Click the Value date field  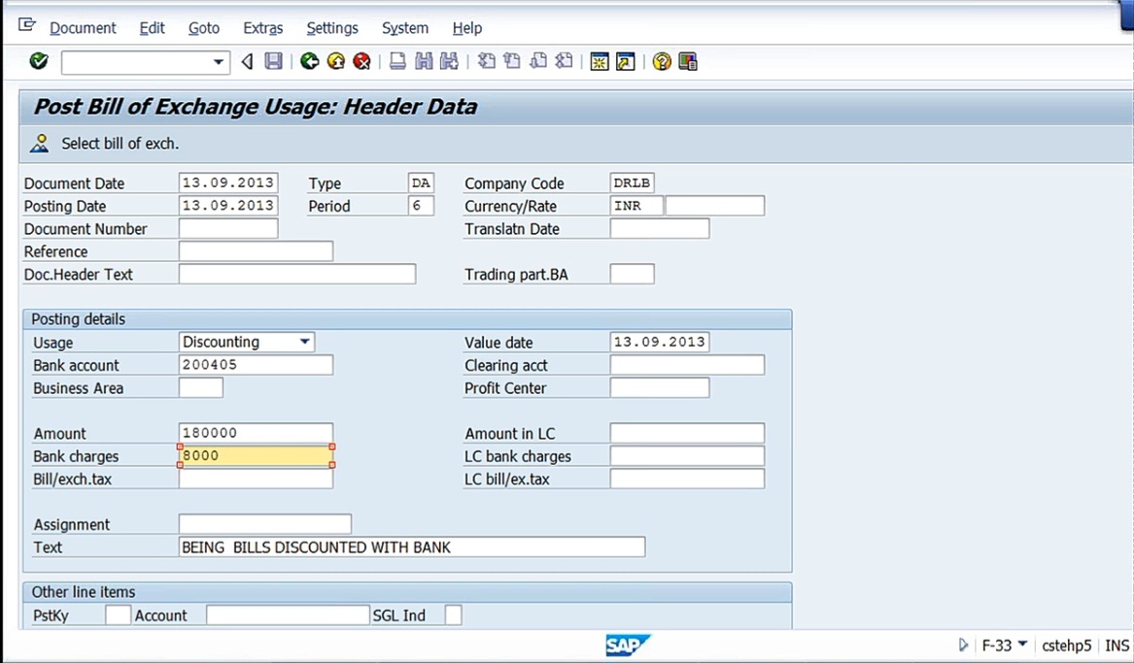(660, 342)
